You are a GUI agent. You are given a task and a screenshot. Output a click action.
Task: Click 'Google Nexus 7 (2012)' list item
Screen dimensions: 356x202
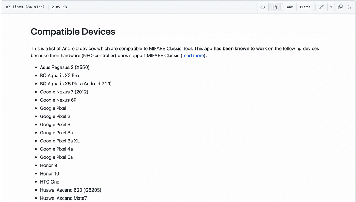click(x=64, y=92)
